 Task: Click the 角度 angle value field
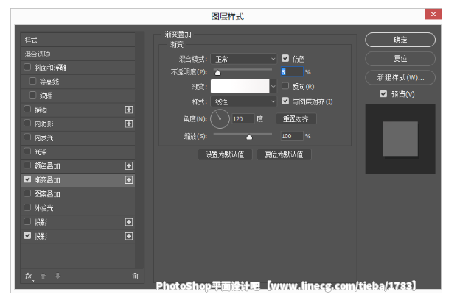(243, 118)
